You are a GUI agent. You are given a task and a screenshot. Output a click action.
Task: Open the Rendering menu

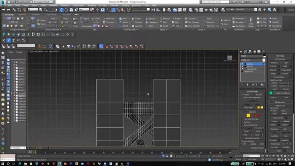pyautogui.click(x=91, y=5)
